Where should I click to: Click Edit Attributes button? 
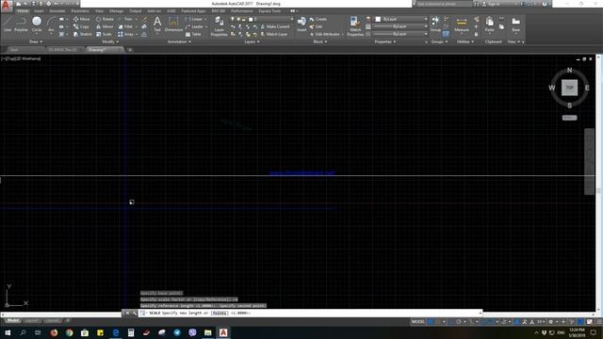click(x=325, y=34)
